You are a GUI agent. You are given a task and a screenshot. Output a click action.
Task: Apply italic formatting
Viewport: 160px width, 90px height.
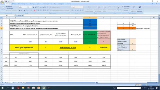[x=22, y=10]
